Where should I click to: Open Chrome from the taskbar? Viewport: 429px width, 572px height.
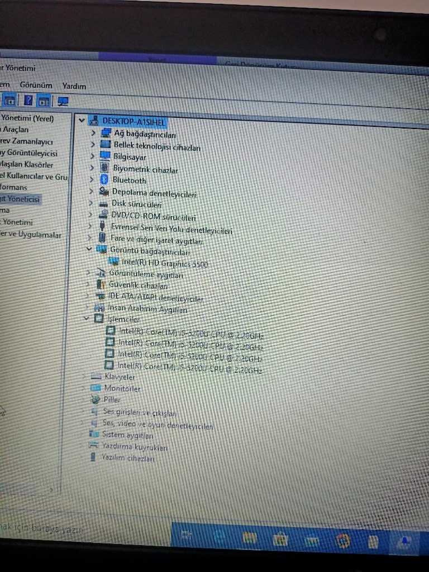coord(344,541)
